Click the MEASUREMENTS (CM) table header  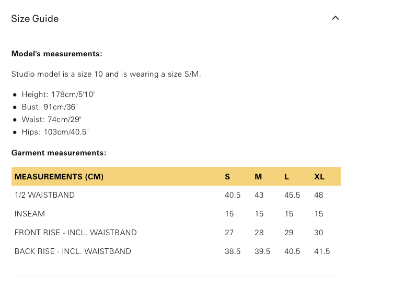point(59,177)
